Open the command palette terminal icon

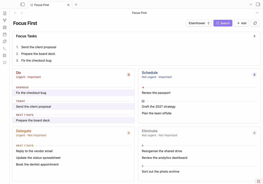coord(5,48)
